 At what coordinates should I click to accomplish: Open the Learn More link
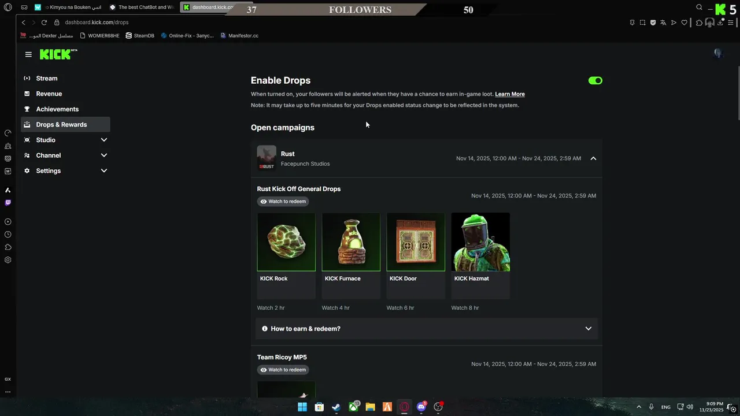click(510, 94)
